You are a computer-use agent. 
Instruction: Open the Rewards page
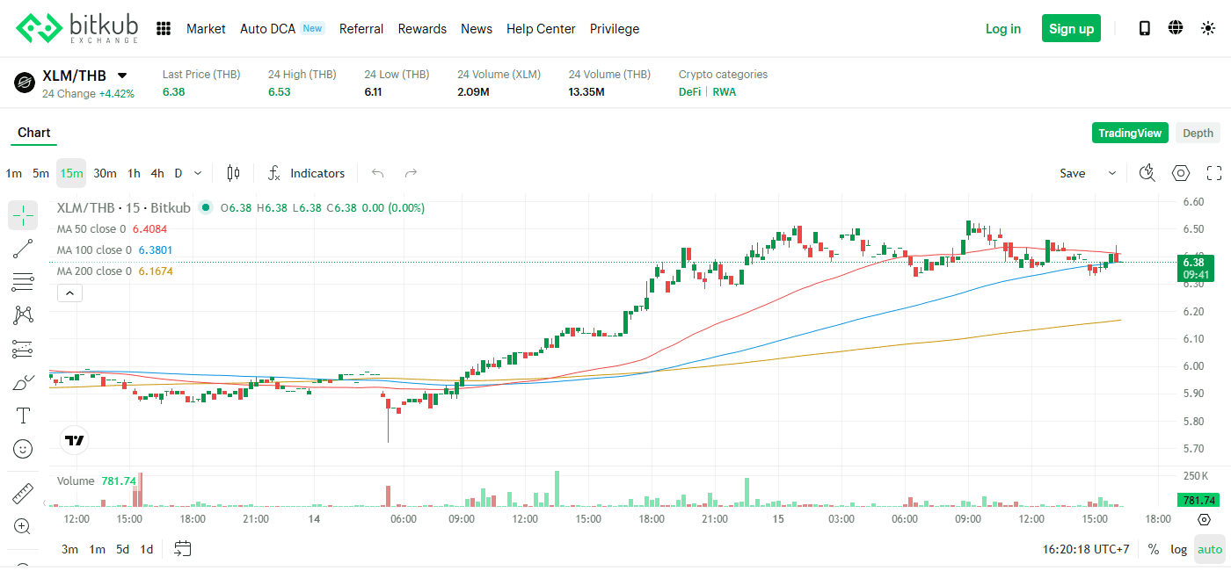[422, 29]
